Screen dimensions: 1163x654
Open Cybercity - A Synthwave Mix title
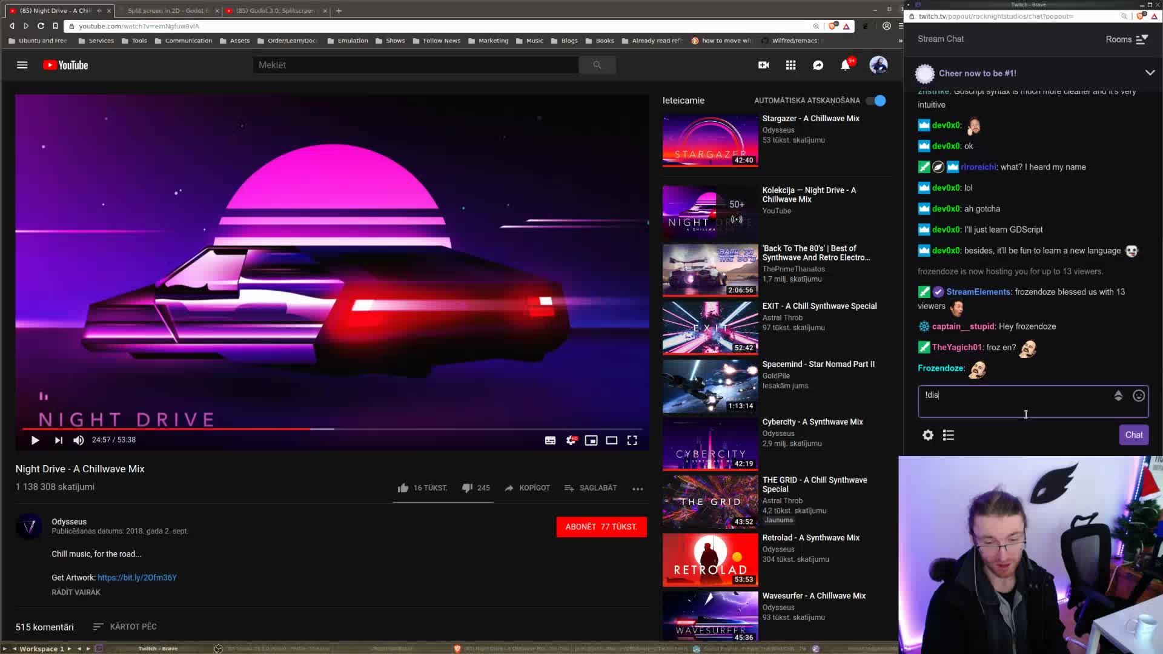click(x=812, y=422)
